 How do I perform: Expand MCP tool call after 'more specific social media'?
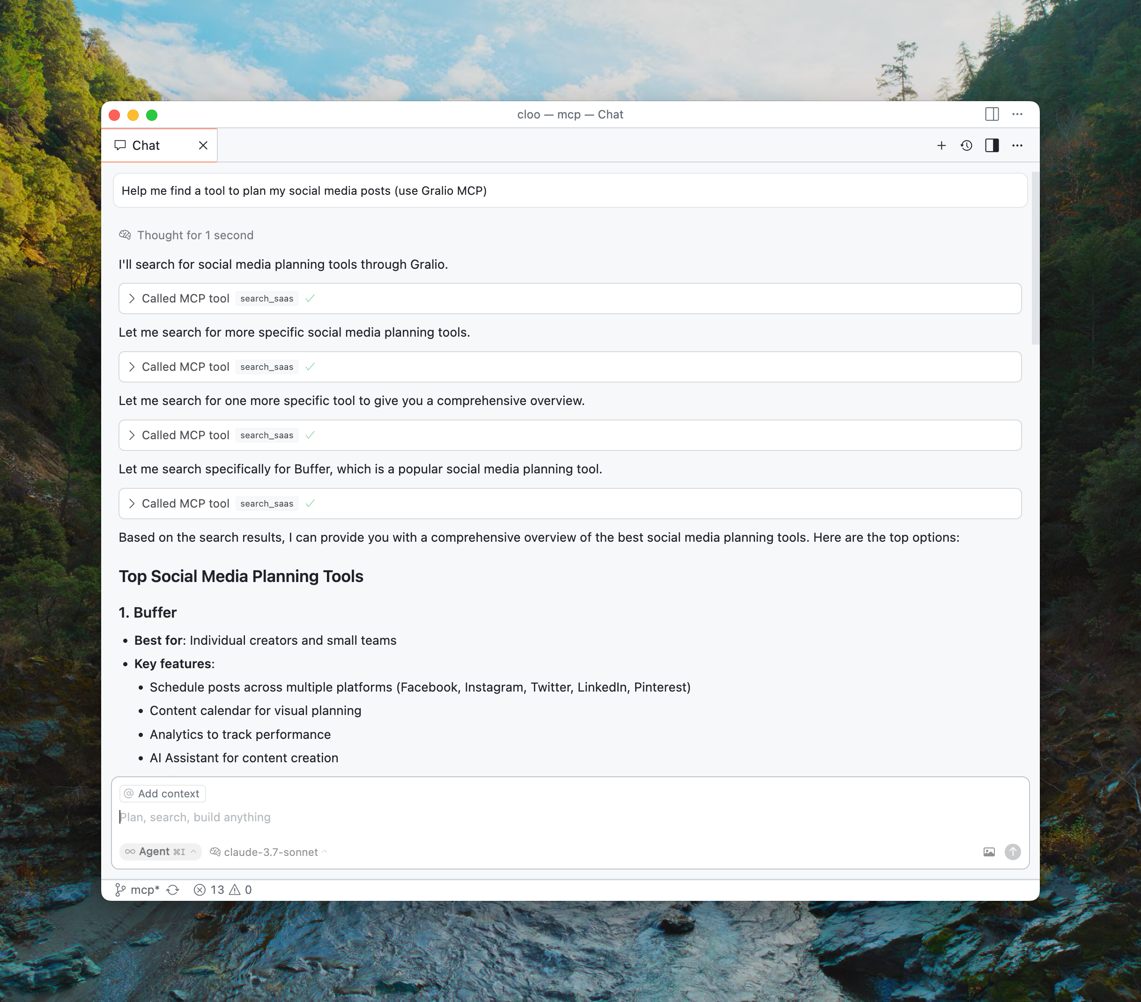570,367
